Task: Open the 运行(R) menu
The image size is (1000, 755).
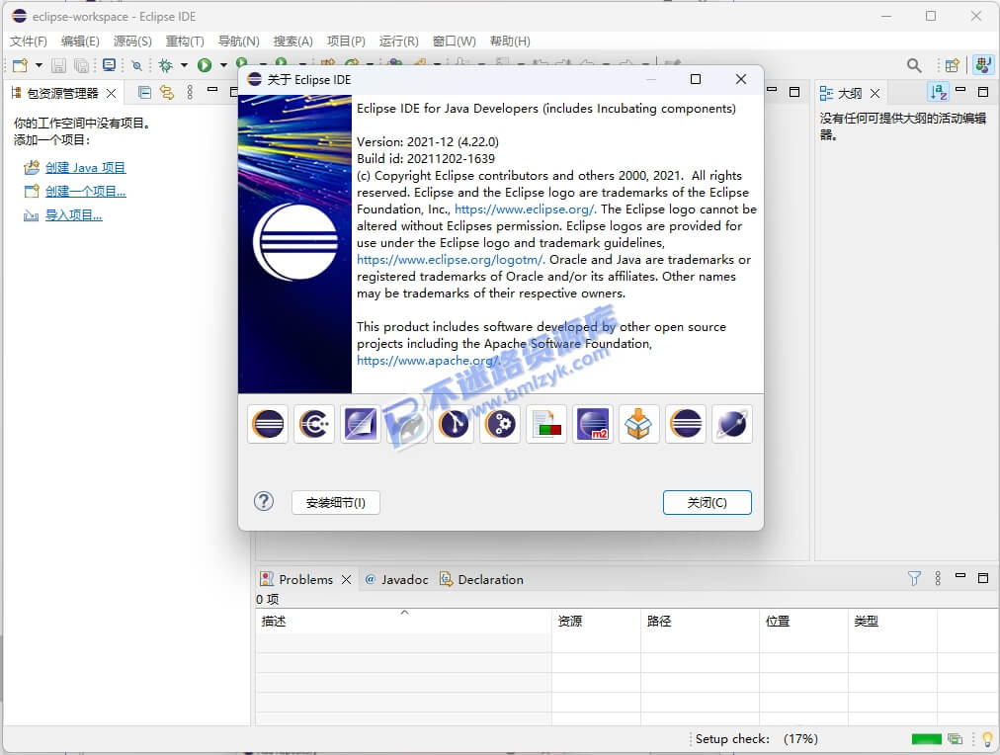Action: point(398,42)
